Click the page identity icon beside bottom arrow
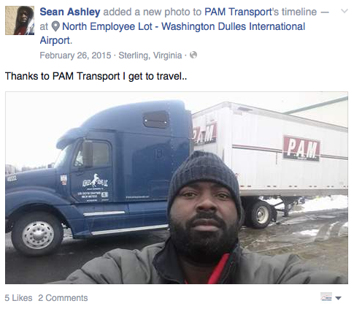The image size is (354, 309). [326, 297]
